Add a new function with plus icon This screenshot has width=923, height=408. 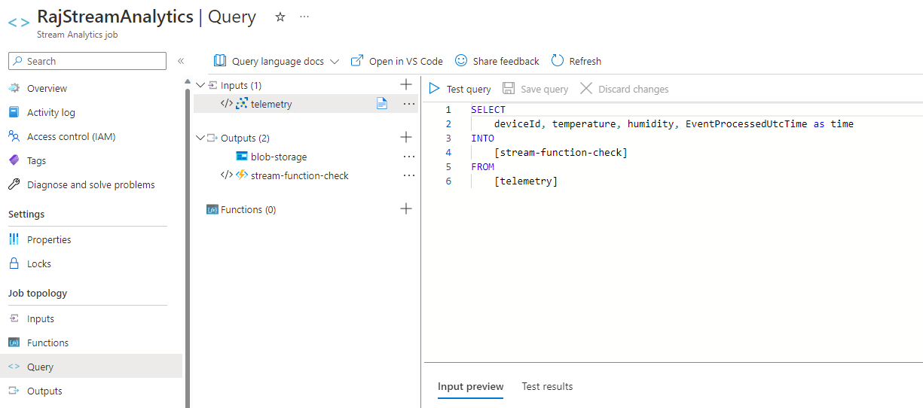click(406, 209)
